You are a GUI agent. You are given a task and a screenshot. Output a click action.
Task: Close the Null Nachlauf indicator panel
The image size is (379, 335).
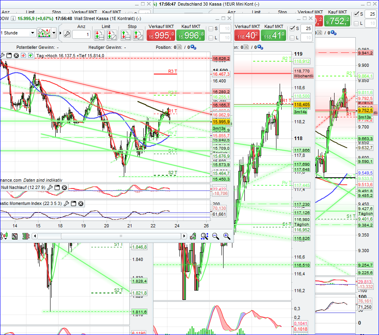[x=64, y=187]
